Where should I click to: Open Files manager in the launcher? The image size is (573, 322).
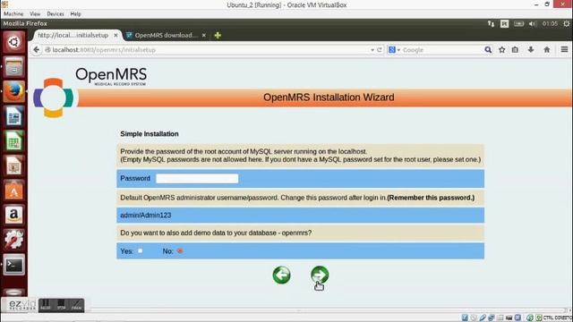coord(14,67)
